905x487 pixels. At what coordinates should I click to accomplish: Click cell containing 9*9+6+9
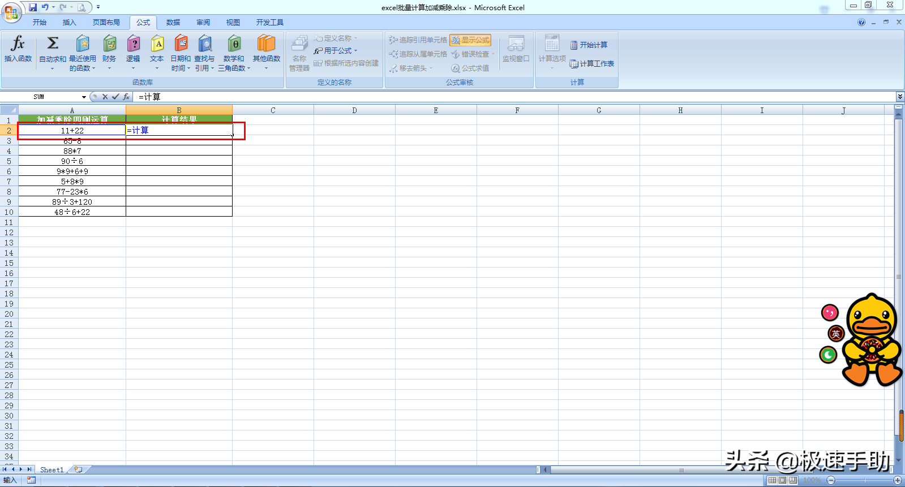[72, 171]
